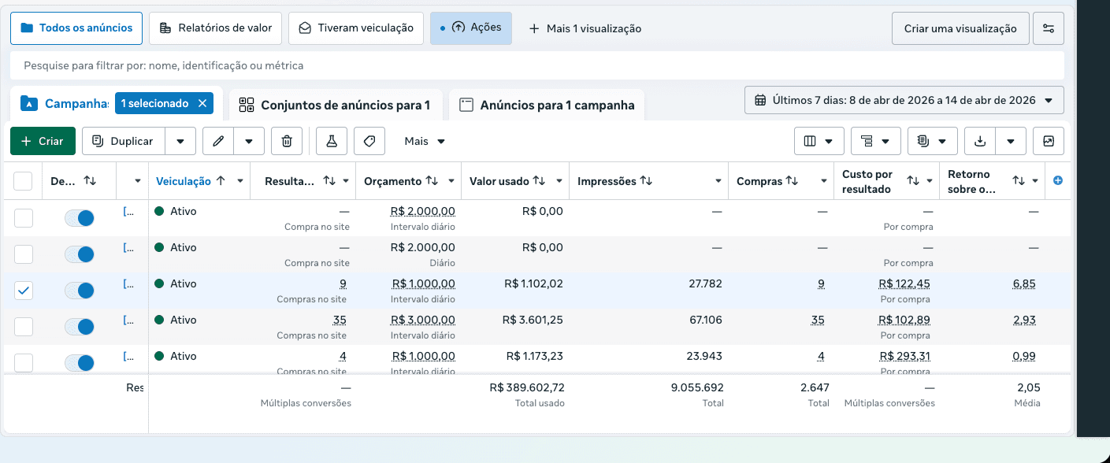The image size is (1110, 463).
Task: Open the date range 'Últimos 7 dias' dropdown
Action: (x=904, y=100)
